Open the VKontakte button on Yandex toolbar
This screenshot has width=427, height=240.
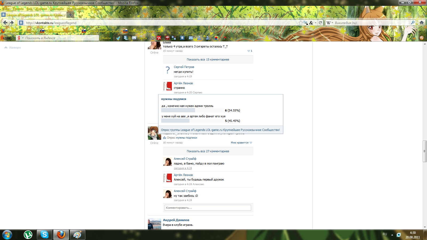[x=182, y=38]
